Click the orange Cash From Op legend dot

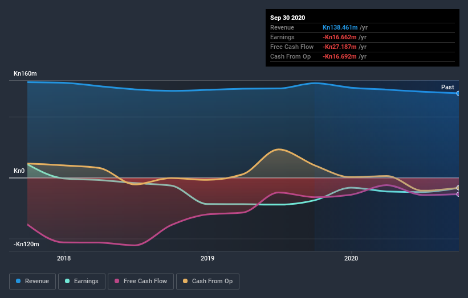(185, 281)
